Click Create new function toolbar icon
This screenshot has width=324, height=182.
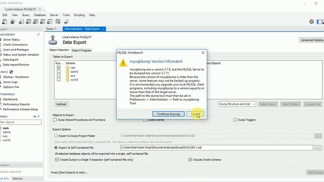pos(50,22)
